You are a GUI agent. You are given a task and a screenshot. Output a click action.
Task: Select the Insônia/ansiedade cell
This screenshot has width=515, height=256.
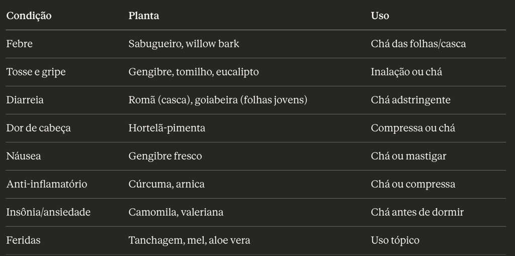(48, 212)
